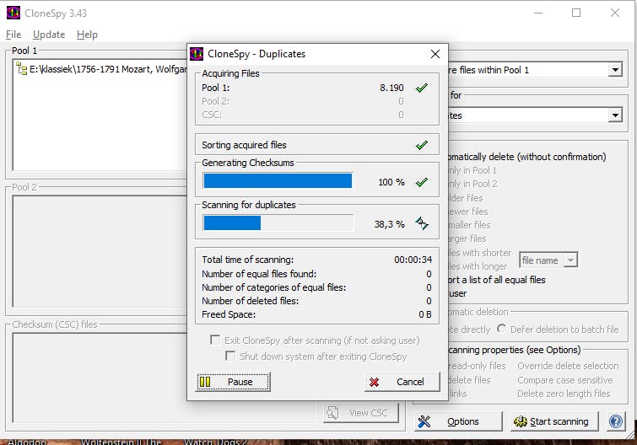Click inside the Checksum (CSC) files list
The image size is (637, 445).
tap(163, 378)
